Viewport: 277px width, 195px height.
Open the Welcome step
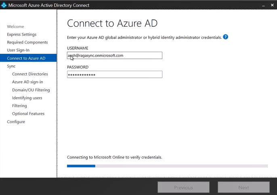click(x=15, y=27)
